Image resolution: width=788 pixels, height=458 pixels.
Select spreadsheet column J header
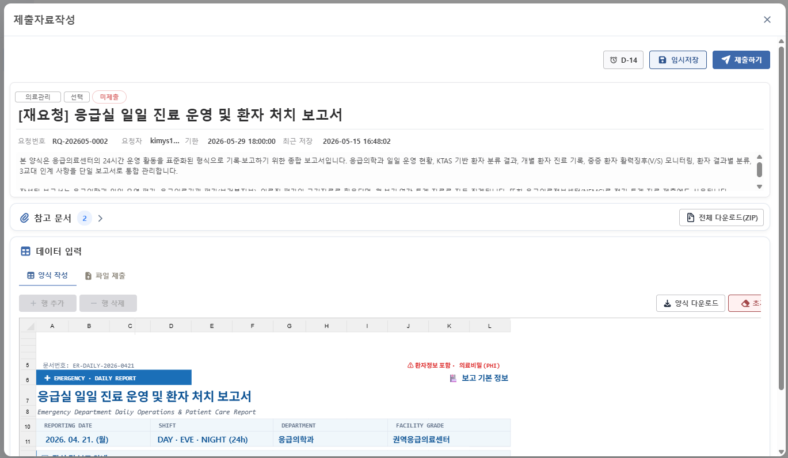pyautogui.click(x=408, y=326)
